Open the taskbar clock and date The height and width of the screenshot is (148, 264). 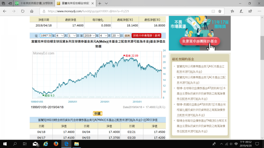pos(246,144)
